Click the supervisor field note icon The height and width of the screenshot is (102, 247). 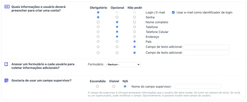(7, 80)
